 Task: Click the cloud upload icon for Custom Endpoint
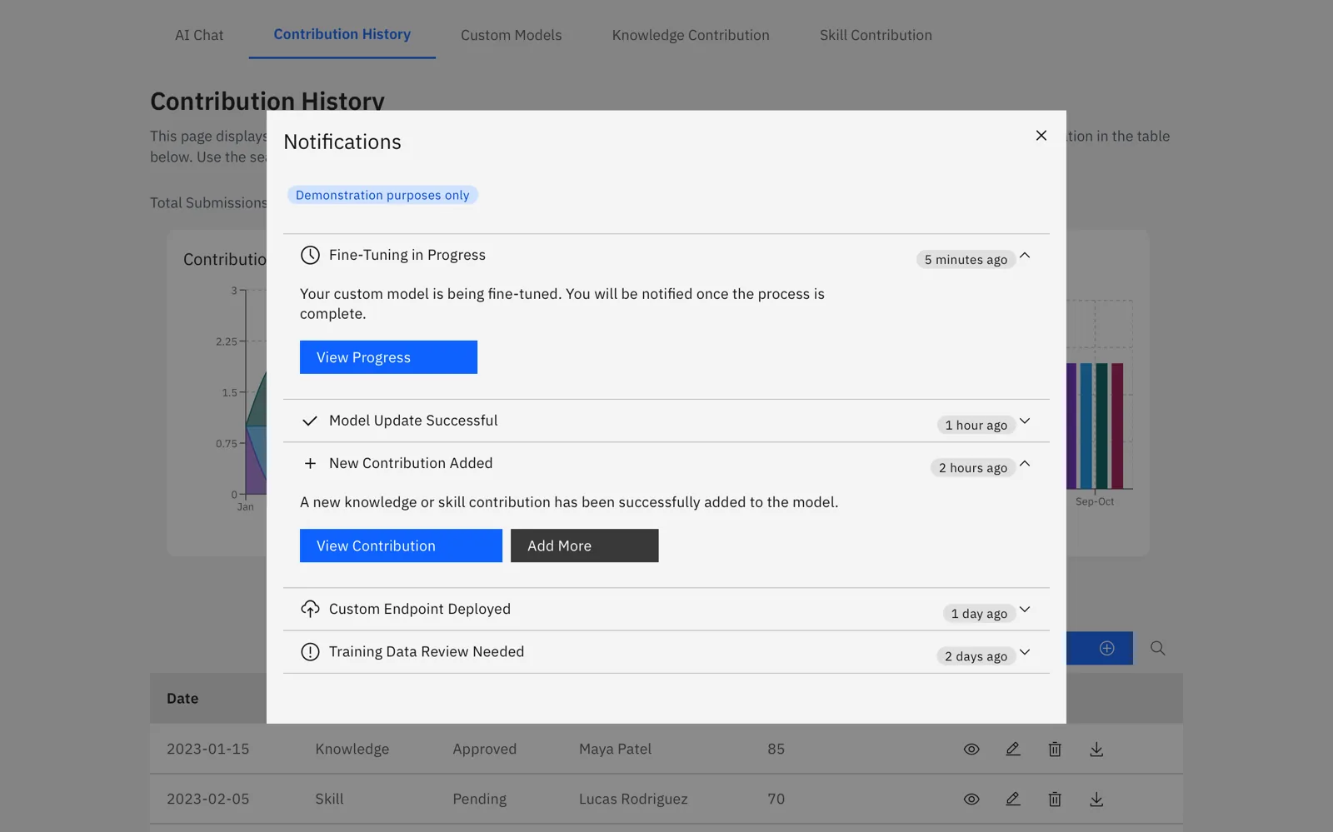coord(310,609)
